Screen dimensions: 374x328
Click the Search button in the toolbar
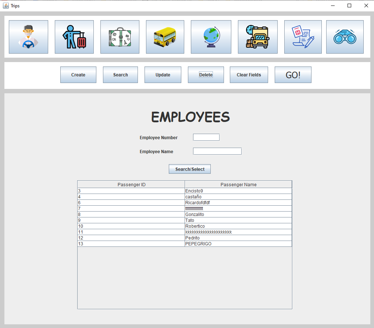(x=121, y=75)
